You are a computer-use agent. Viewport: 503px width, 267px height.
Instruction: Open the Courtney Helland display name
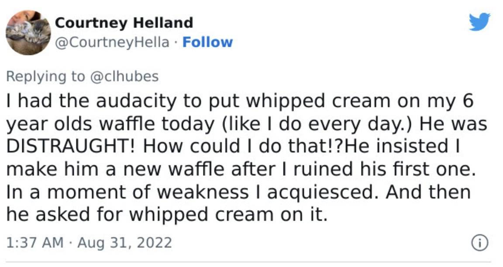(124, 23)
